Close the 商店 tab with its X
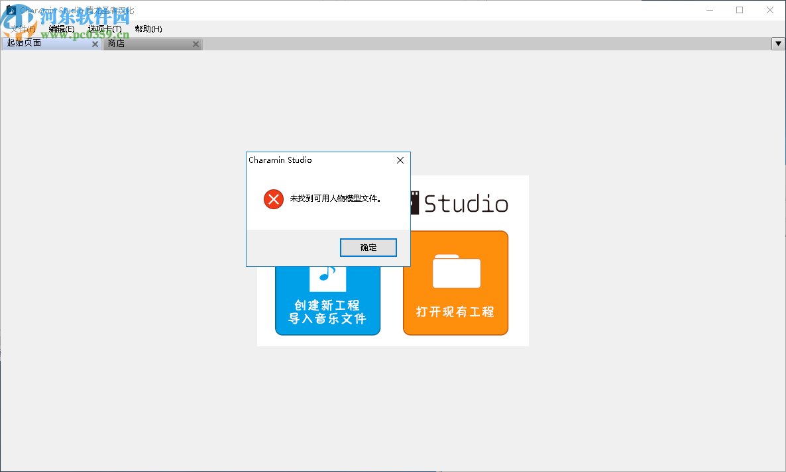 196,44
